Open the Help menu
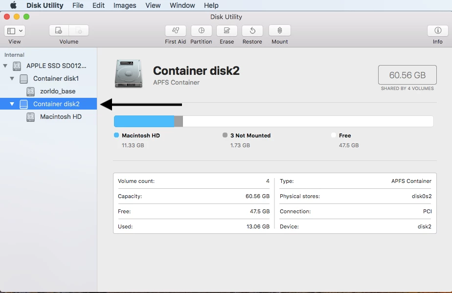 [211, 5]
